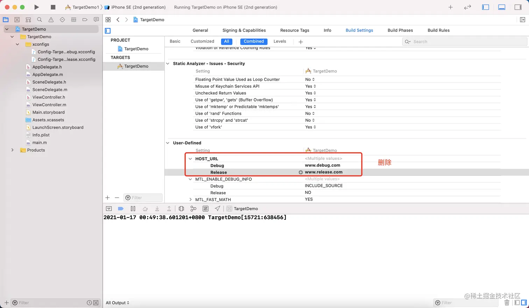Open the Issue navigator
This screenshot has width=529, height=308.
[x=51, y=20]
